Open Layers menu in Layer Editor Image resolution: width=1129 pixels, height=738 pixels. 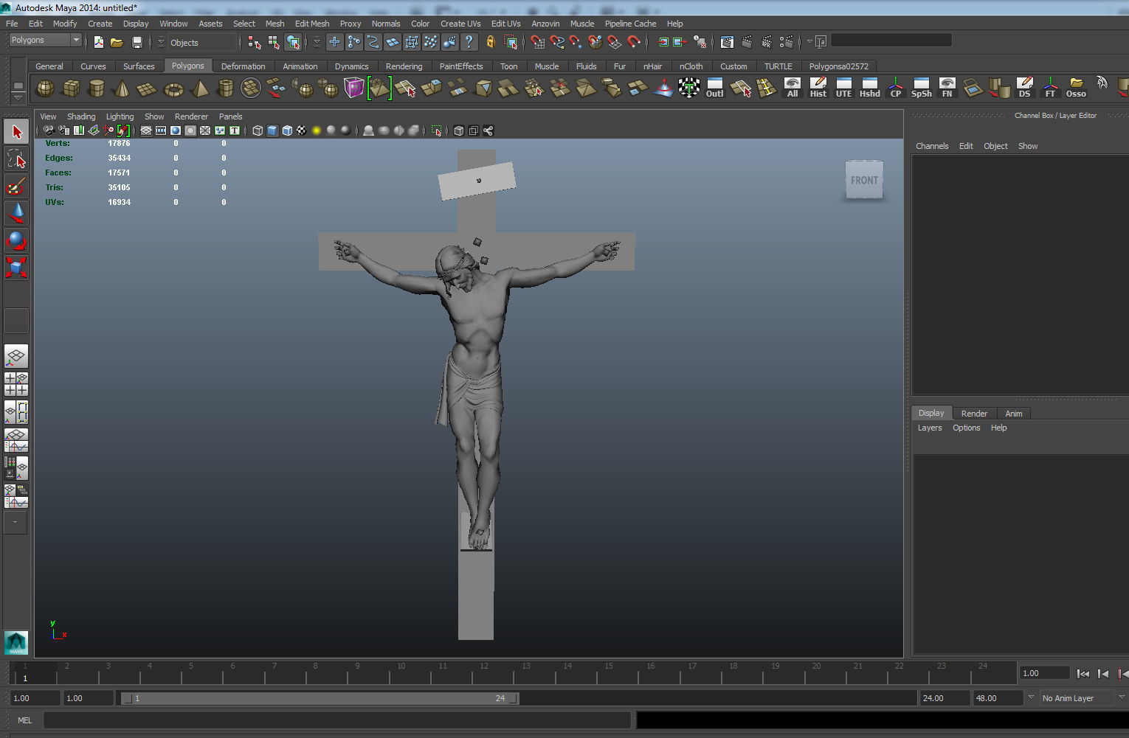pos(930,428)
